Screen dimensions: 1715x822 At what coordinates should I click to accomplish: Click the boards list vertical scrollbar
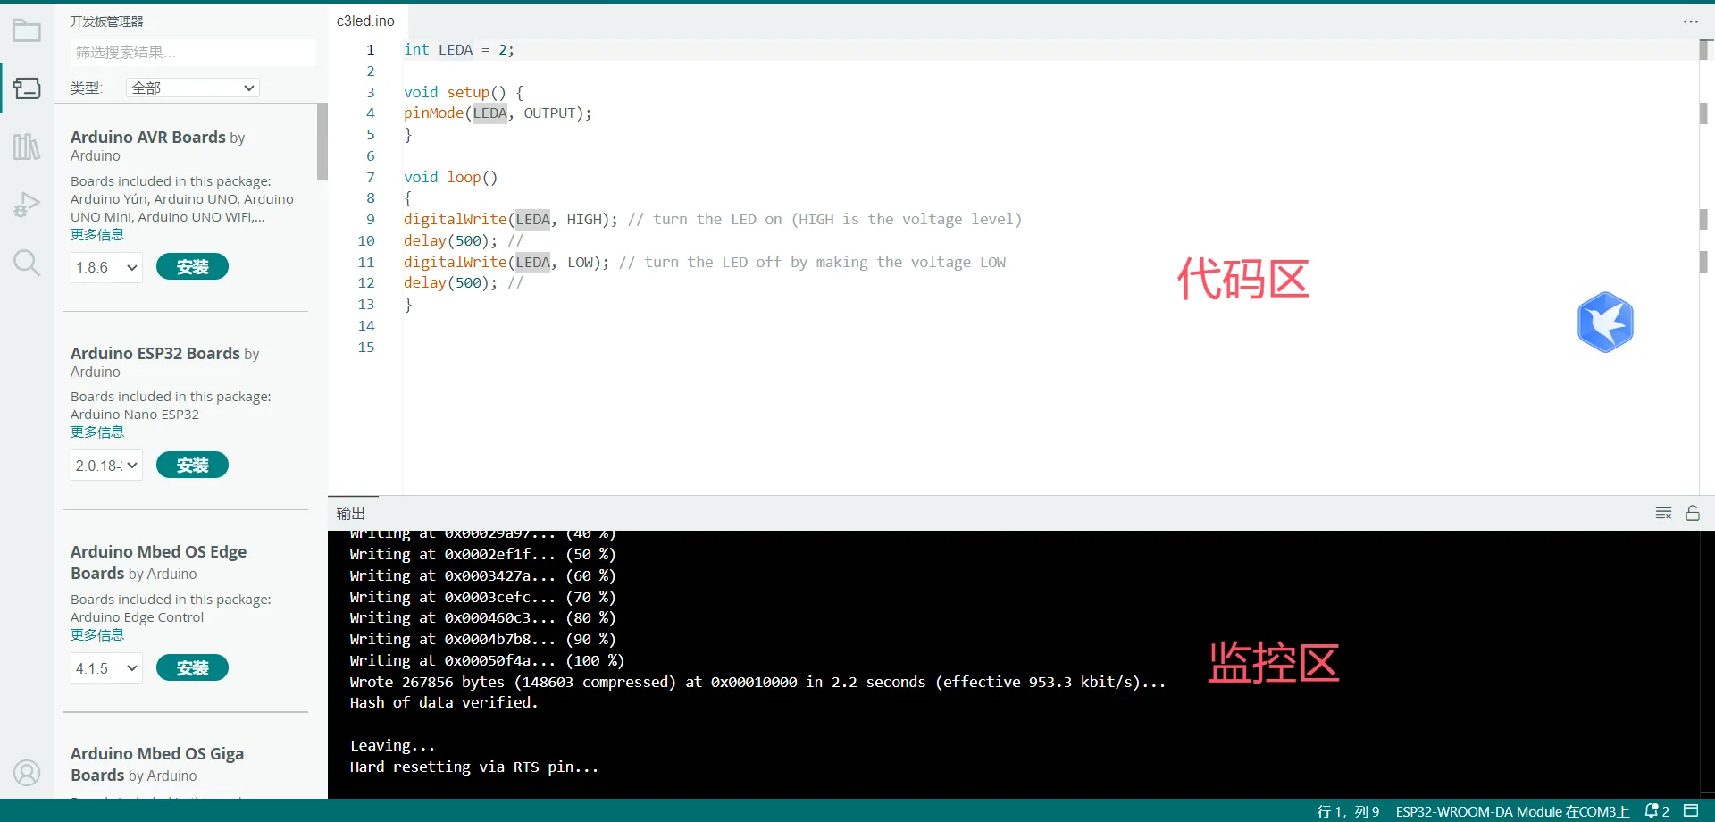[322, 143]
